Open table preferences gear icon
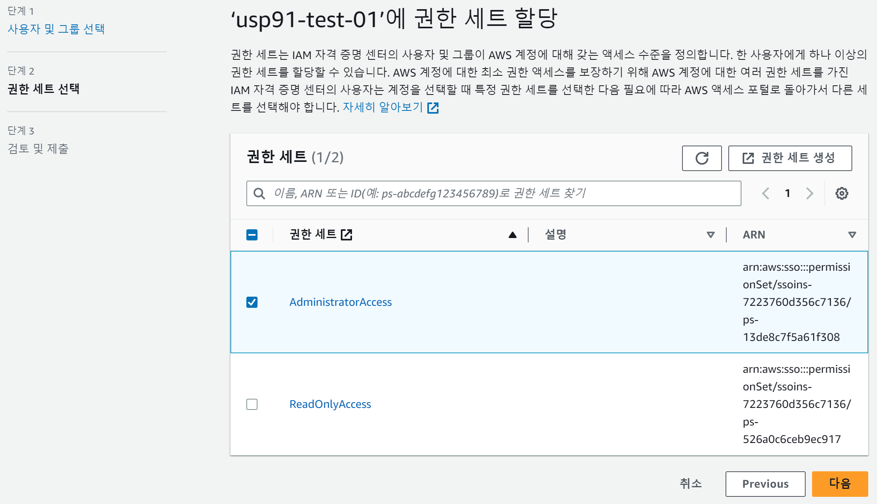Screen dimensions: 877x504 (842, 193)
